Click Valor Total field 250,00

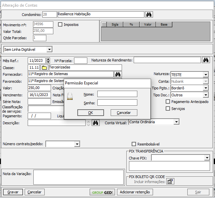tap(43, 31)
